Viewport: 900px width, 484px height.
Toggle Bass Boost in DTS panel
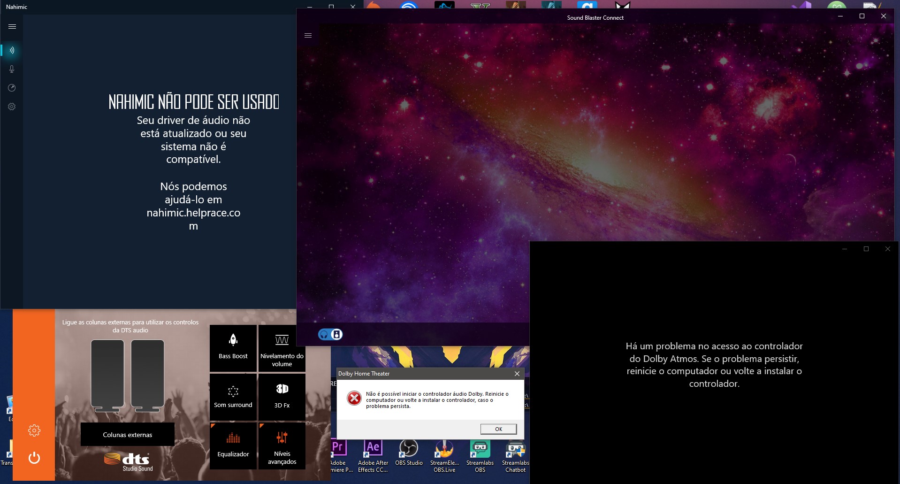233,348
